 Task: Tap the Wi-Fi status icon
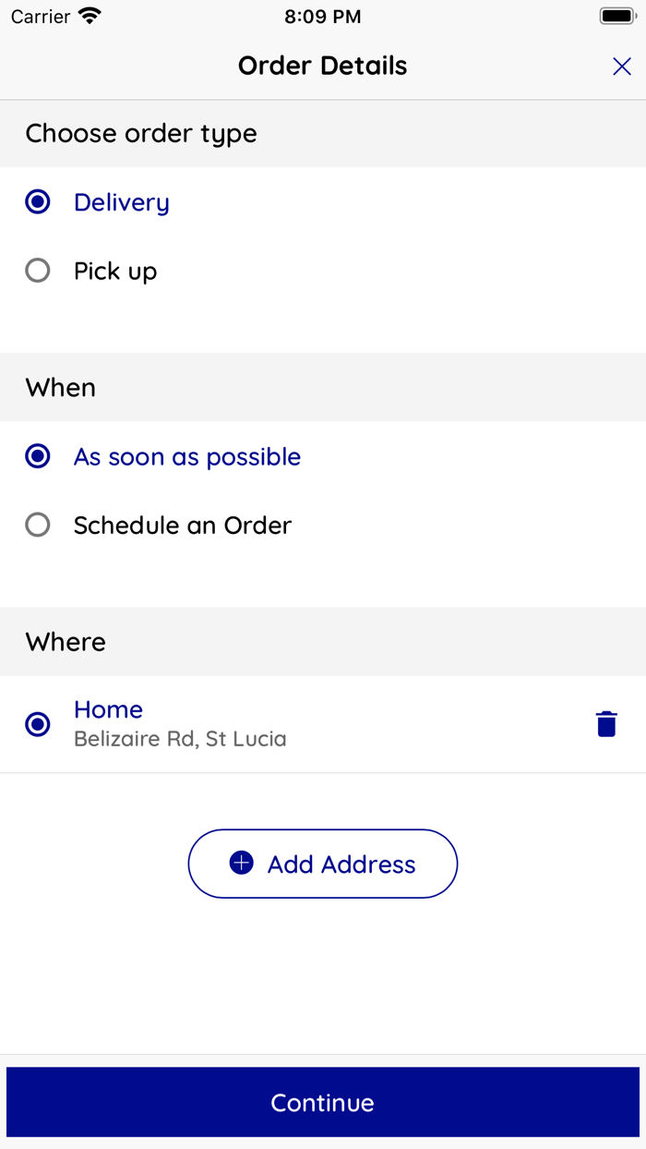90,17
